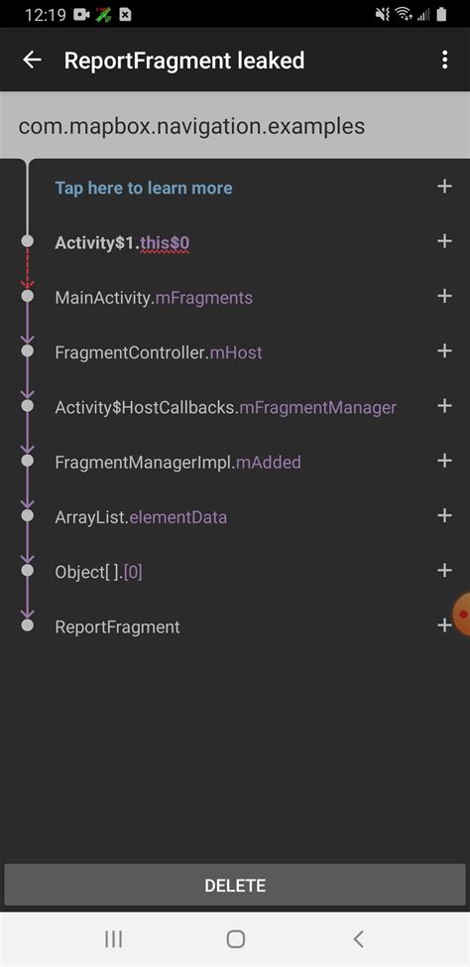Tap the back arrow in header
The image size is (470, 967).
point(32,60)
